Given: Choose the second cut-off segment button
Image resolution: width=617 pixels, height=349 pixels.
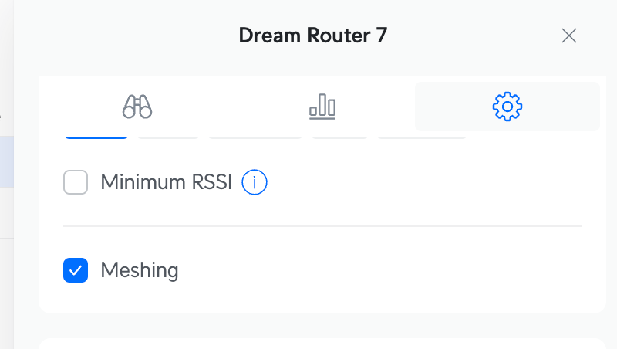Looking at the screenshot, I should [168, 136].
